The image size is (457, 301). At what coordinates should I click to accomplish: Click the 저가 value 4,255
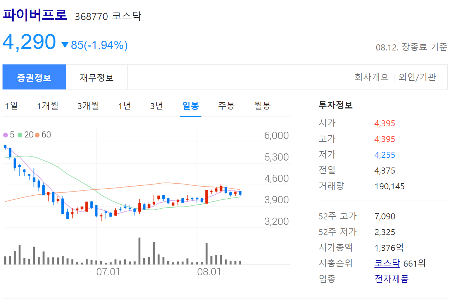click(x=384, y=155)
